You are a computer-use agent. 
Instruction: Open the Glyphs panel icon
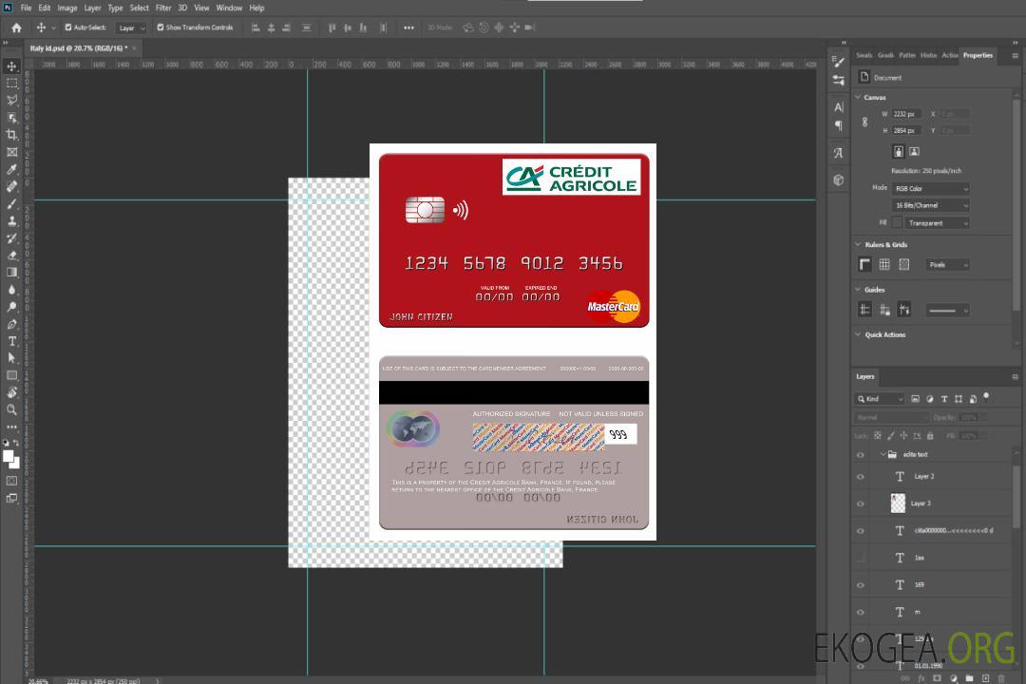coord(839,153)
